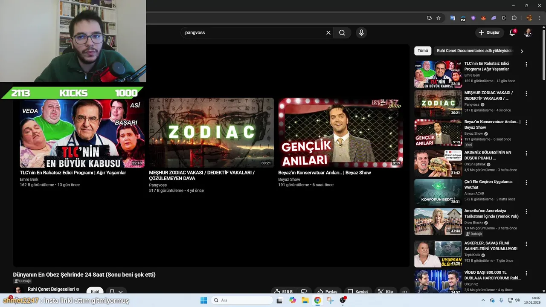Open options for MEŞHUR ZODIAC VAKASI sidebar video
This screenshot has width=546, height=307.
[526, 93]
